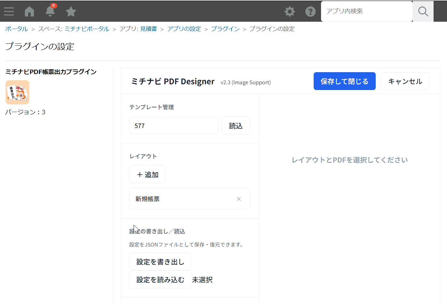Click 設定を書き出し export button
This screenshot has width=447, height=304.
click(x=161, y=262)
